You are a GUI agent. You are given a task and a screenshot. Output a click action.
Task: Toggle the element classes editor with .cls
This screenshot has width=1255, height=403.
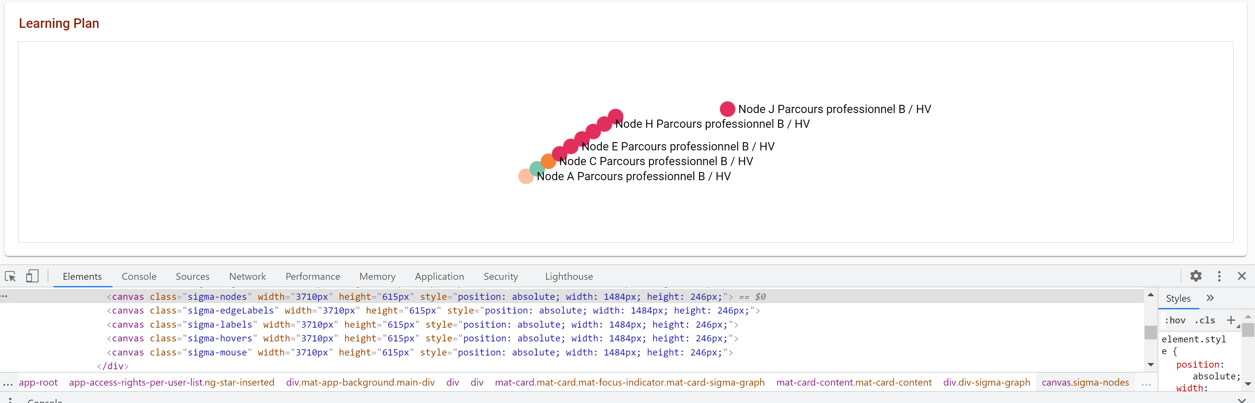click(x=1204, y=320)
